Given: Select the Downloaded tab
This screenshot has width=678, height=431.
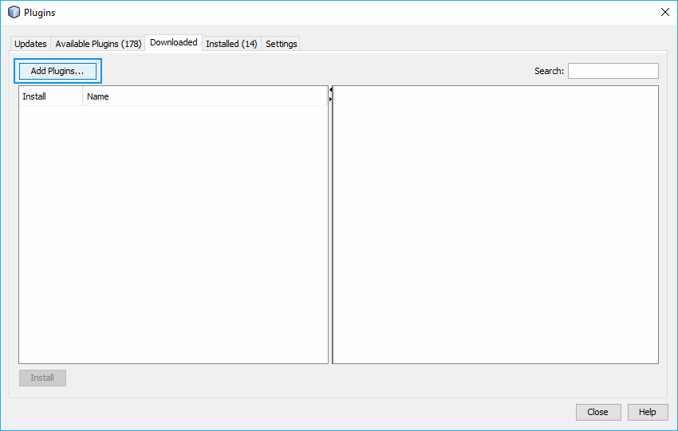Looking at the screenshot, I should point(173,43).
